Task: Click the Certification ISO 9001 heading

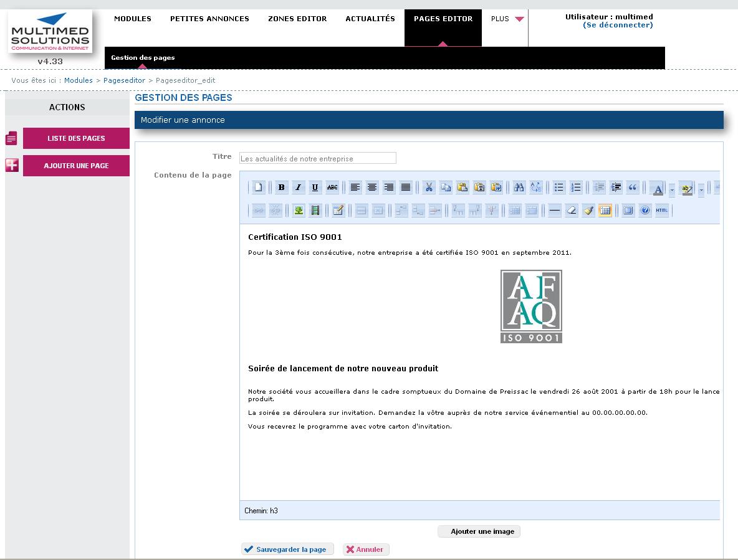Action: coord(295,237)
